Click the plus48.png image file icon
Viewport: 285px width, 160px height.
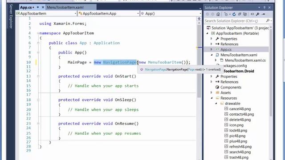(x=226, y=141)
